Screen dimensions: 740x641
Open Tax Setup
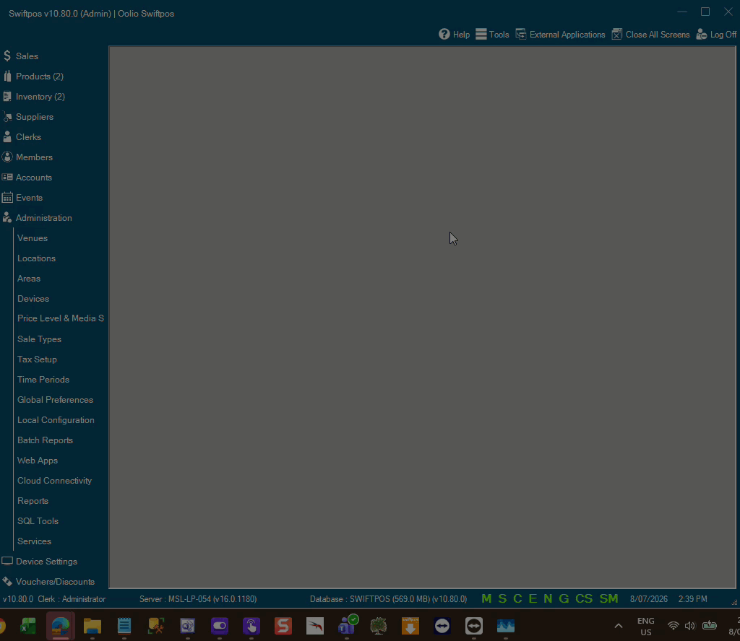(x=37, y=359)
